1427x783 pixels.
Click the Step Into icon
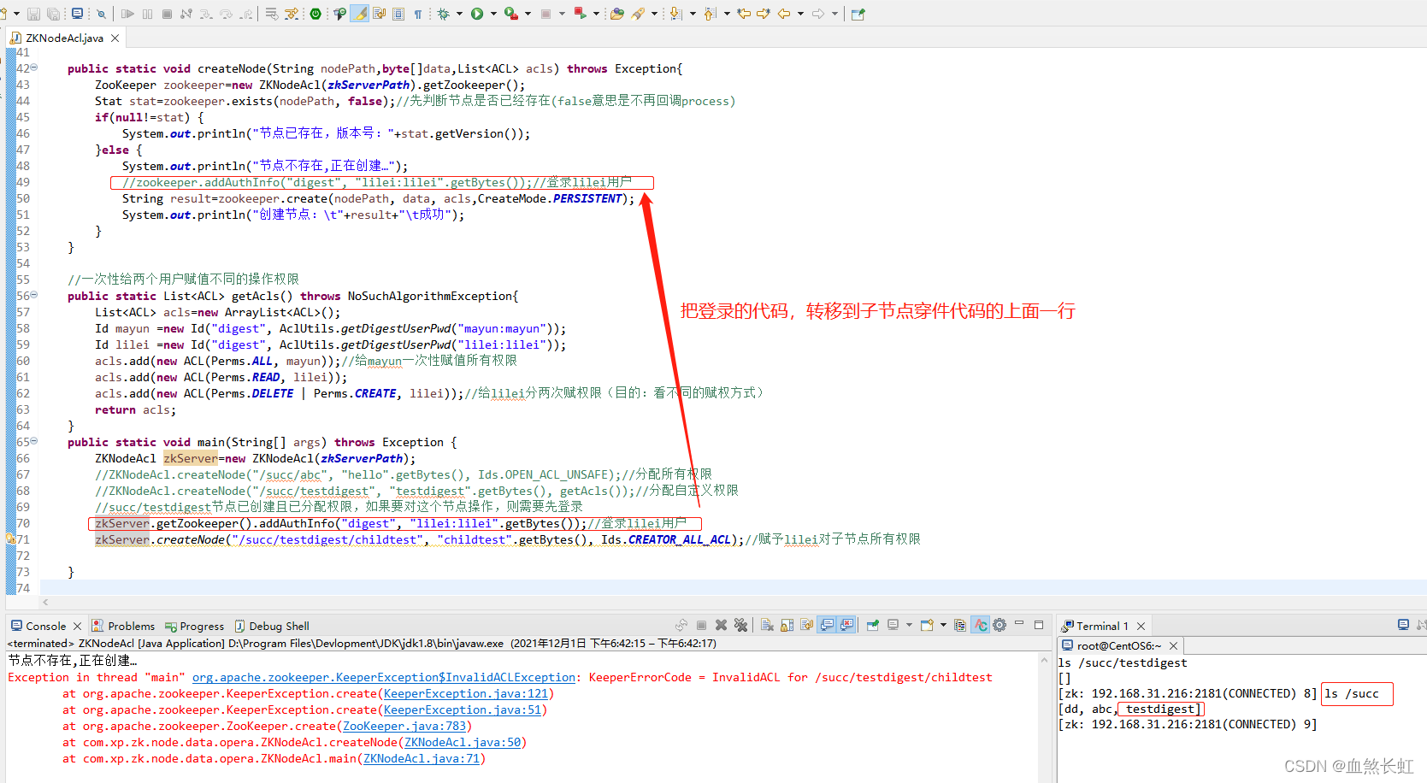coord(206,14)
